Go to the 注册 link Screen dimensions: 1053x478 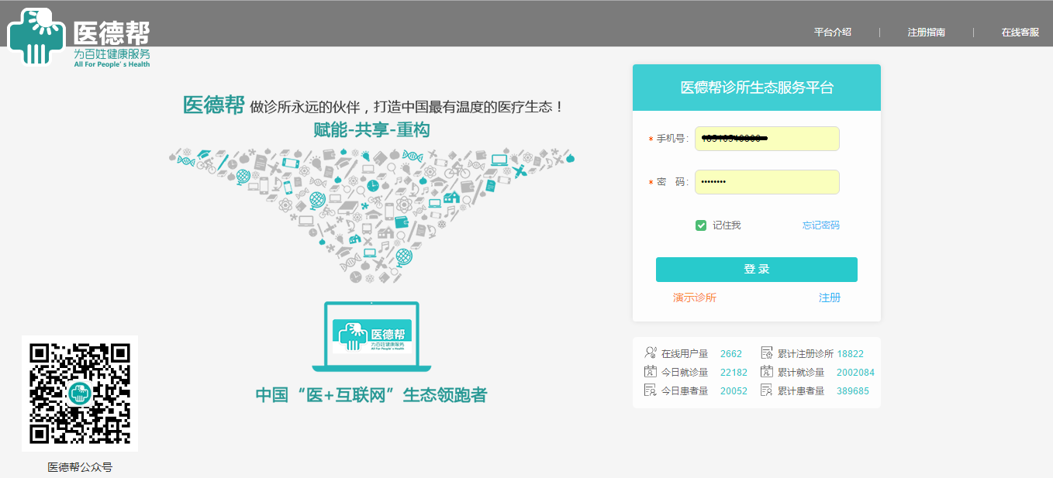[830, 297]
